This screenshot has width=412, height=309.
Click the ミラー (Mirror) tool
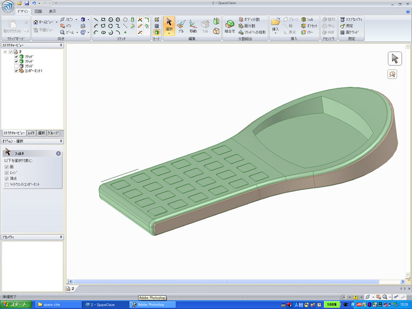click(307, 32)
